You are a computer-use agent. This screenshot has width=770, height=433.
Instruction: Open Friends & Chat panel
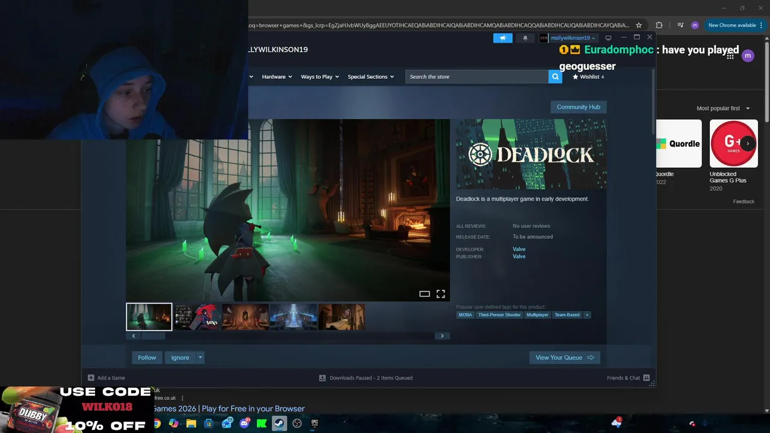(x=628, y=378)
